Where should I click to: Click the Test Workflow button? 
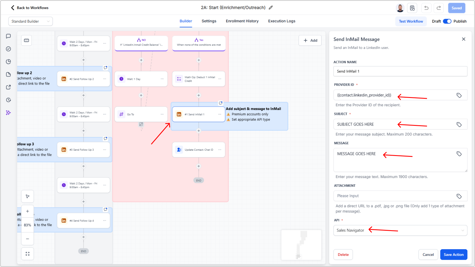click(411, 21)
